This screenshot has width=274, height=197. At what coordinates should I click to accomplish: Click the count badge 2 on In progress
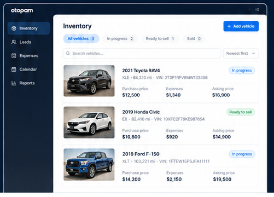click(x=132, y=39)
